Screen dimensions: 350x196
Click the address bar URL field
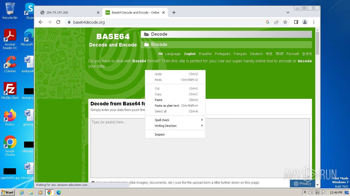167,22
